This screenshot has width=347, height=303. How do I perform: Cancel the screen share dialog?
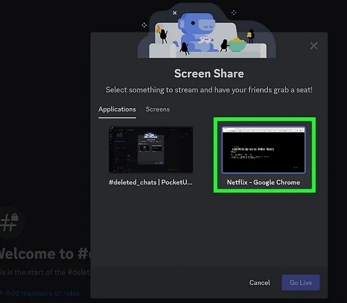(x=259, y=282)
